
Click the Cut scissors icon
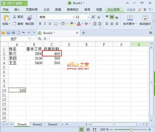(x=14, y=17)
